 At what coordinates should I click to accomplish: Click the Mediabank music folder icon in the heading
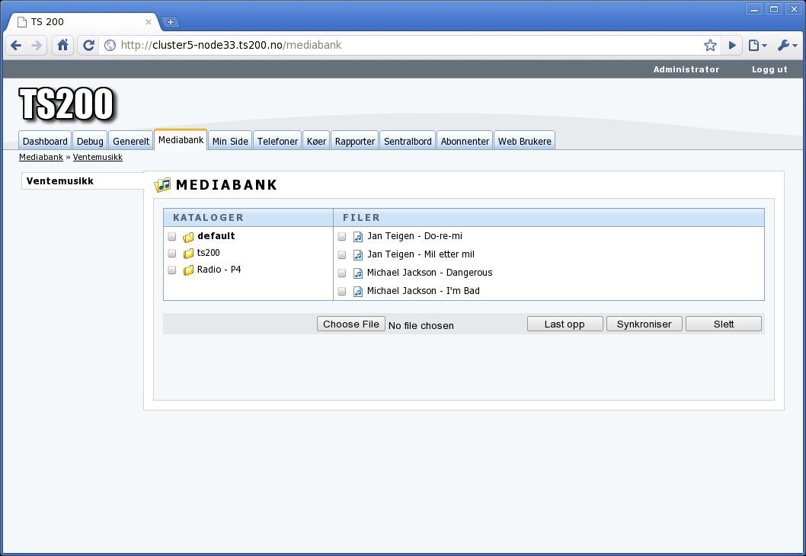(162, 185)
